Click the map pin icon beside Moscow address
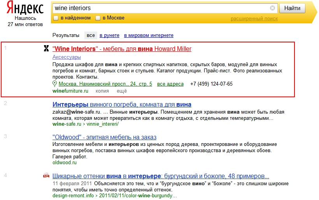This screenshot has height=200, width=319. [x=54, y=84]
